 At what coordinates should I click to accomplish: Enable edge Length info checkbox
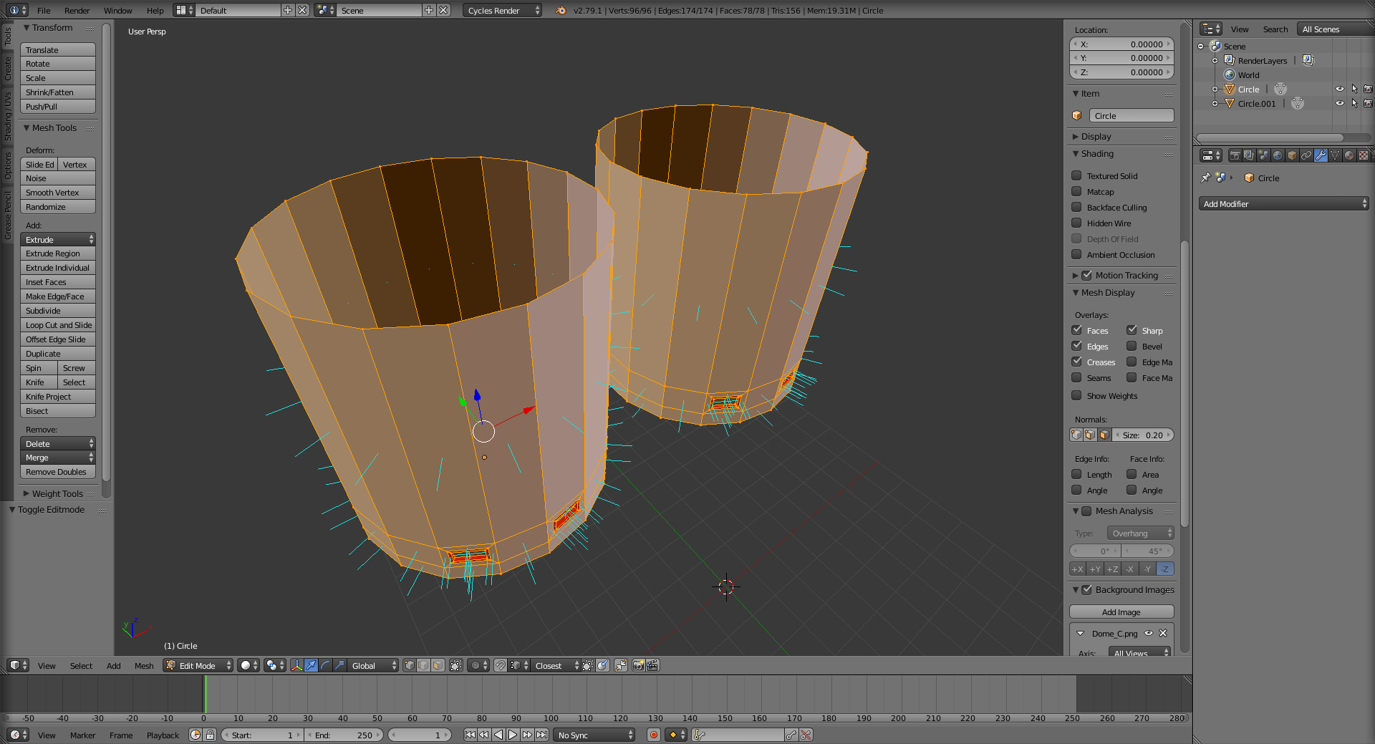(x=1076, y=474)
